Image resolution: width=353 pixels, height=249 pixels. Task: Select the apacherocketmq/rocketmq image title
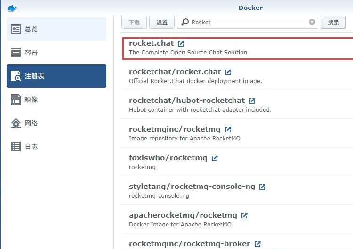[x=183, y=215]
